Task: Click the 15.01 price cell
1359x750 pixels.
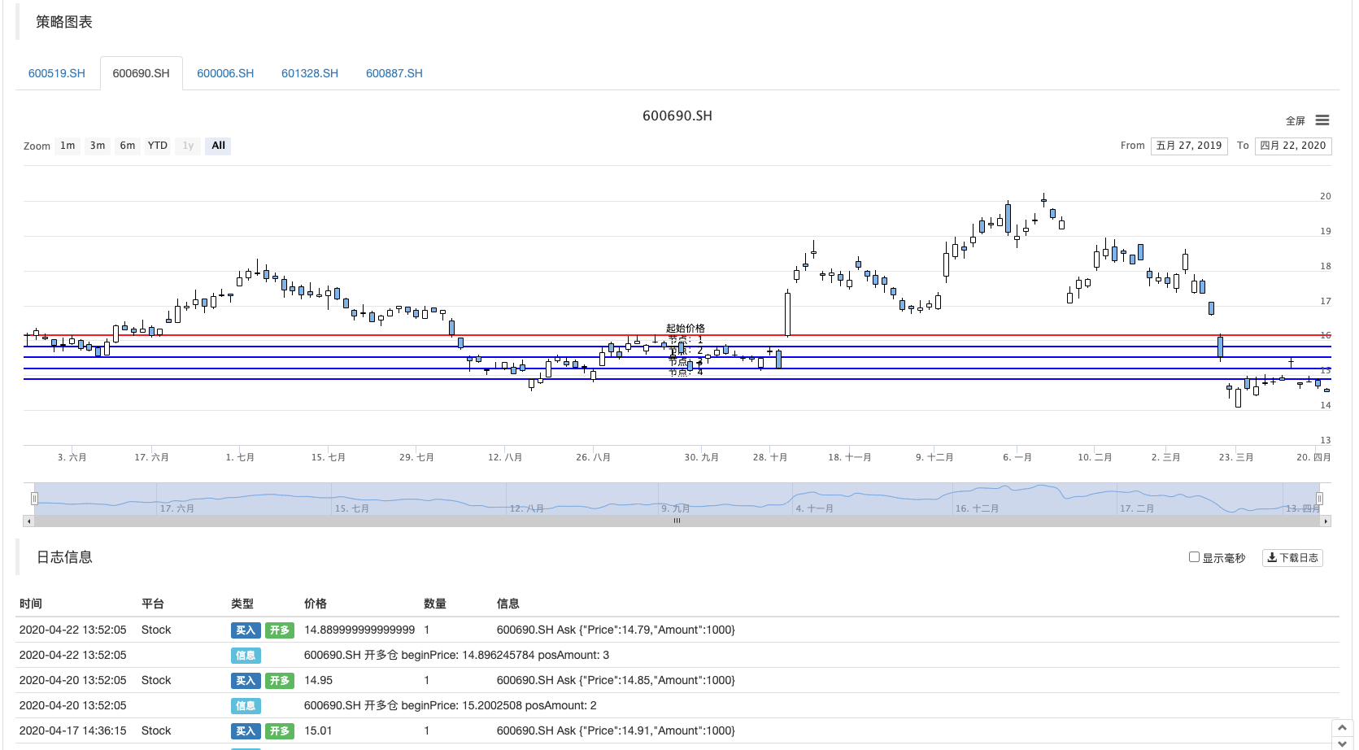Action: [x=318, y=730]
